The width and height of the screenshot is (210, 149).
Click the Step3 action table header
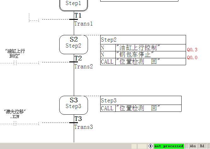[x=141, y=100]
